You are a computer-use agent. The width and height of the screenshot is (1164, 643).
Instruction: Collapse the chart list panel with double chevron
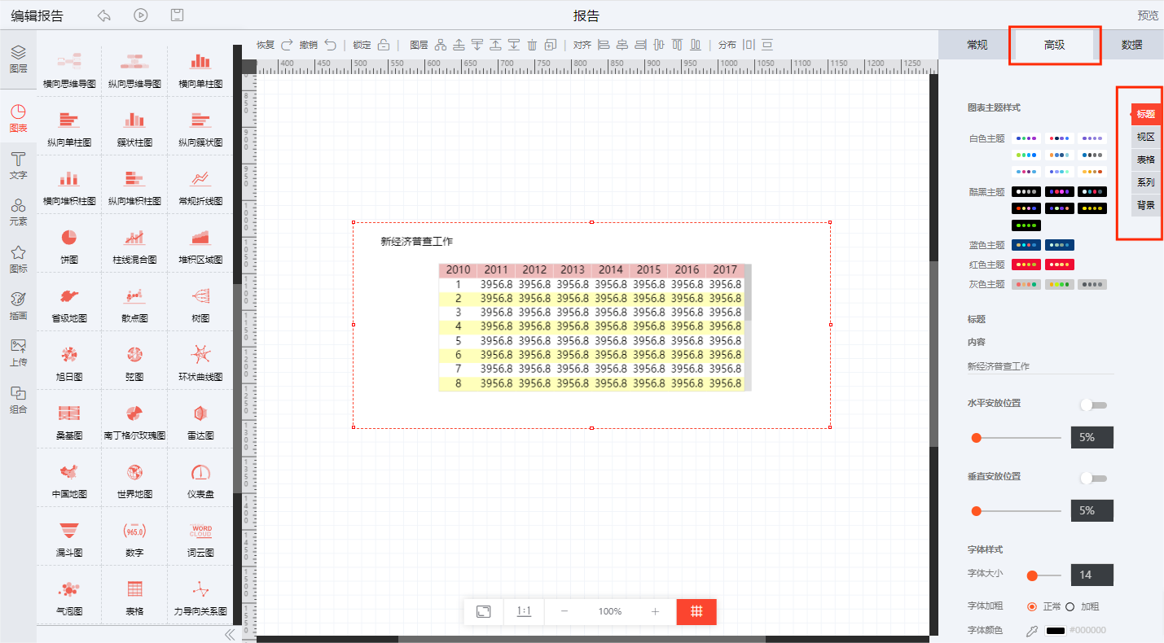[x=230, y=634]
